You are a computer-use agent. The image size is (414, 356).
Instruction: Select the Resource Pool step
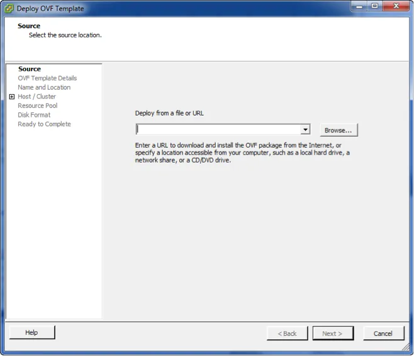coord(38,105)
